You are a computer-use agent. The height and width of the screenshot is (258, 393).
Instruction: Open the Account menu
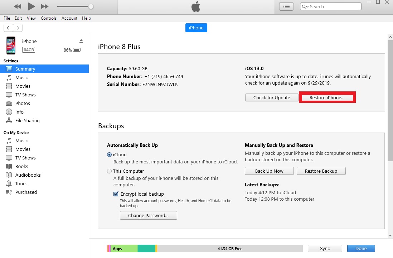tap(69, 18)
